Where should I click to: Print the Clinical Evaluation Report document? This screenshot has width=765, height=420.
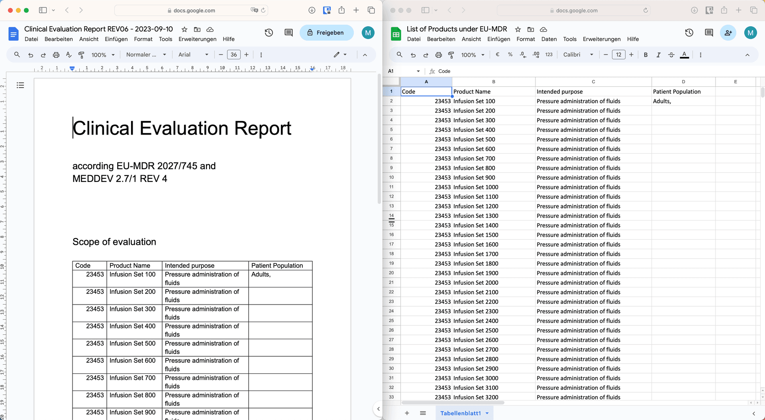[x=56, y=55]
